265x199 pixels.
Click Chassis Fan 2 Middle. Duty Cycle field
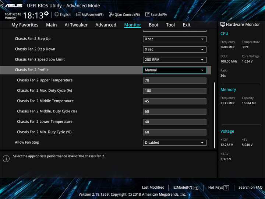(x=174, y=112)
